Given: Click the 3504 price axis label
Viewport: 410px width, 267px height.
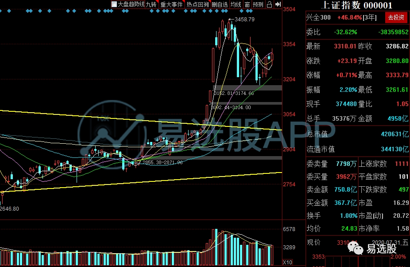Looking at the screenshot, I should click(289, 9).
